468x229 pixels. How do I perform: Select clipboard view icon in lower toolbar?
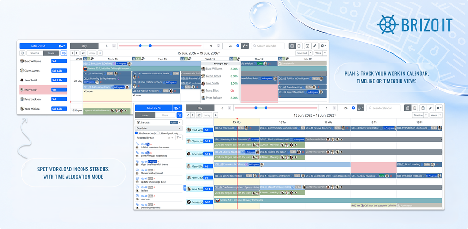tap(415, 108)
